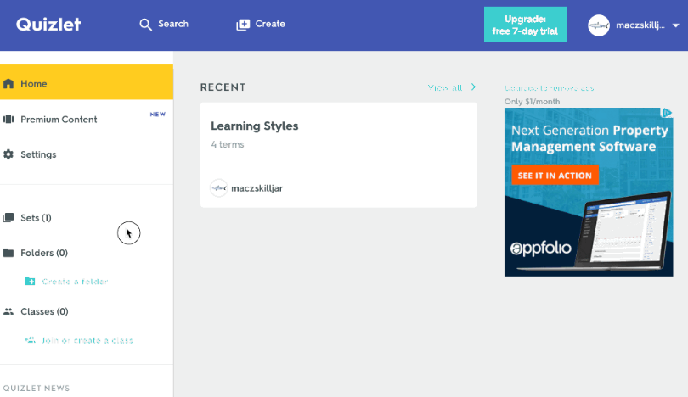Click the Settings gear icon
688x397 pixels.
click(8, 154)
